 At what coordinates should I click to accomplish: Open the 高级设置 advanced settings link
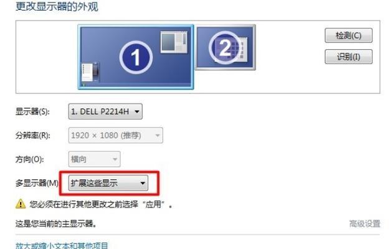point(364,223)
